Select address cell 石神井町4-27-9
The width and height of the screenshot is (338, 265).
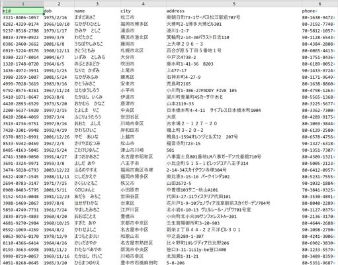point(234,77)
